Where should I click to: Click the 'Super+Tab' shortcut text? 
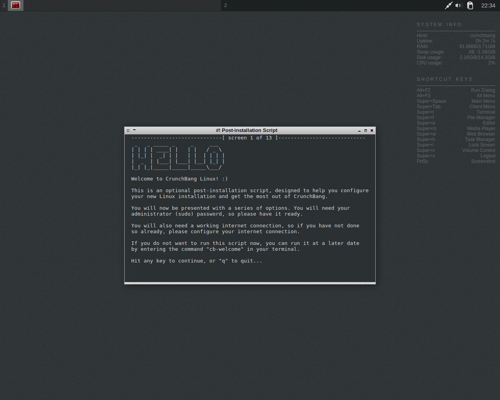pos(429,107)
